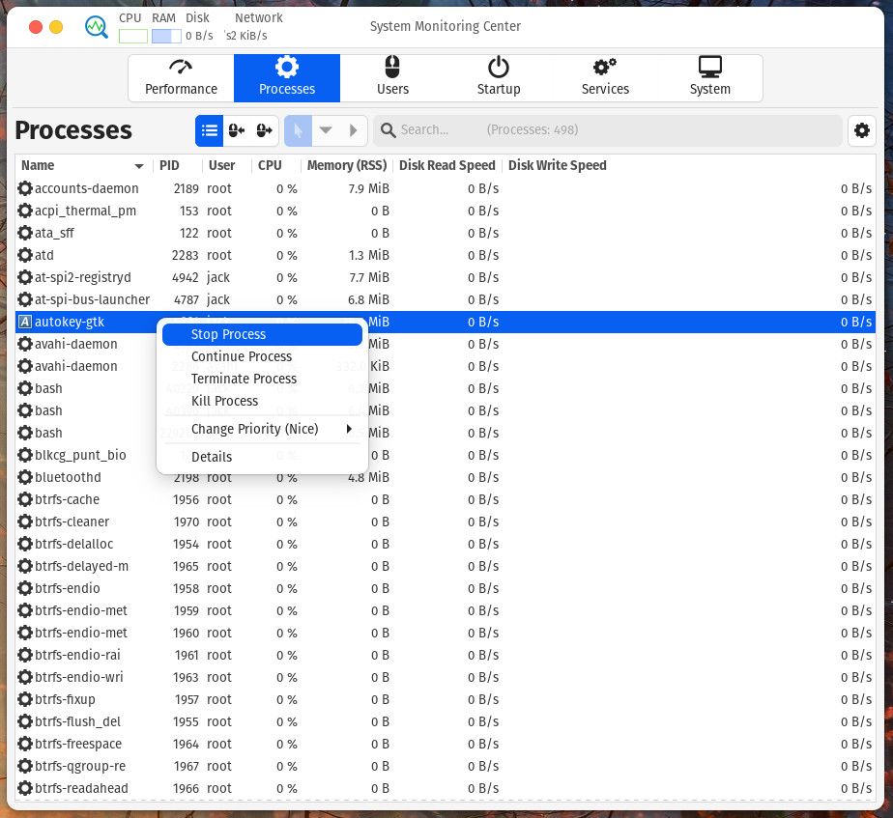Select the autokey-gtk process icon
This screenshot has width=893, height=818.
24,322
